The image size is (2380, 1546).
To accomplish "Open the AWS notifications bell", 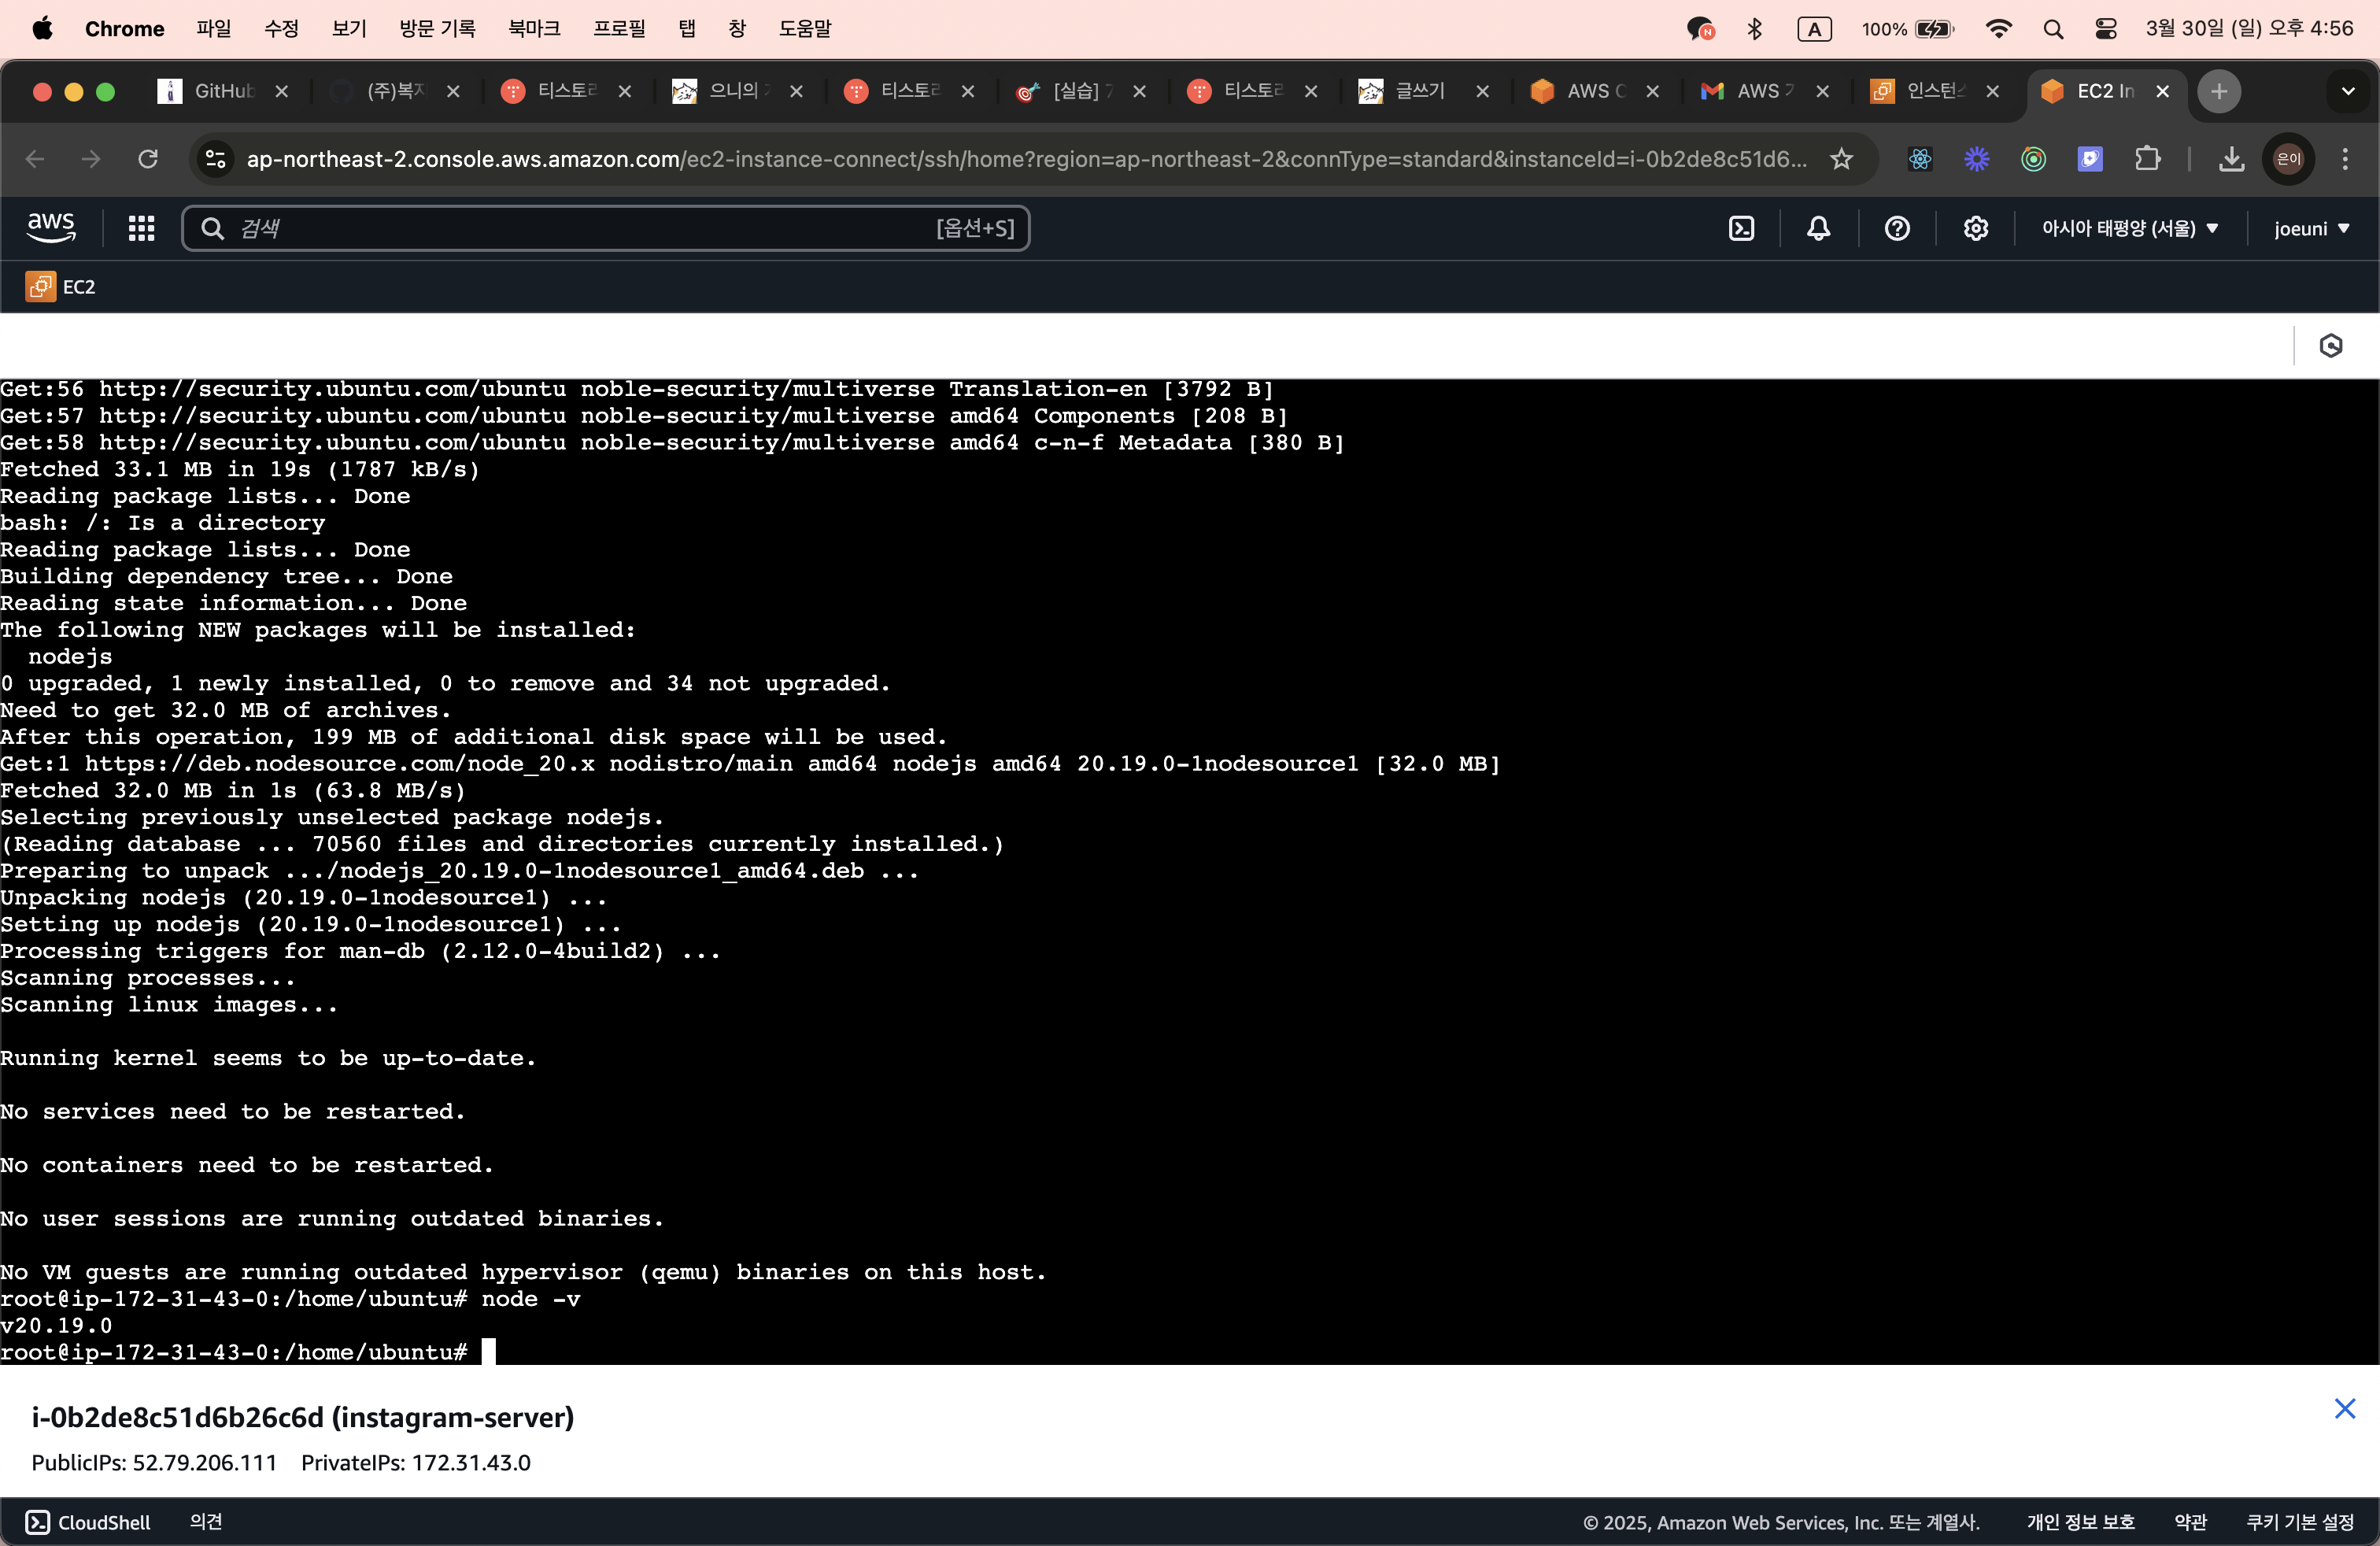I will (x=1818, y=228).
